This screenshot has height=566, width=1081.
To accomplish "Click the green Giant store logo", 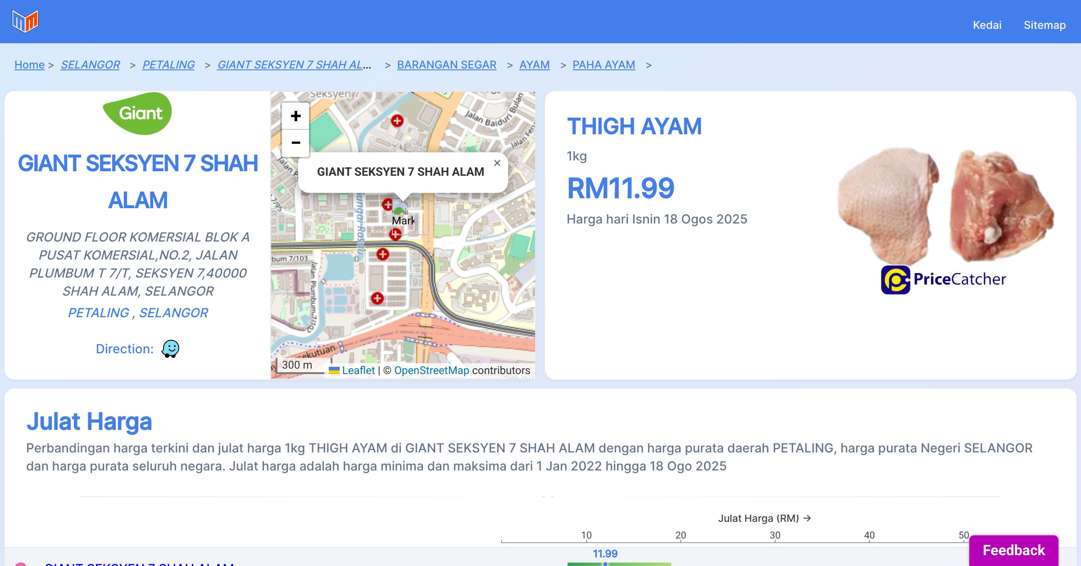I will coord(138,113).
